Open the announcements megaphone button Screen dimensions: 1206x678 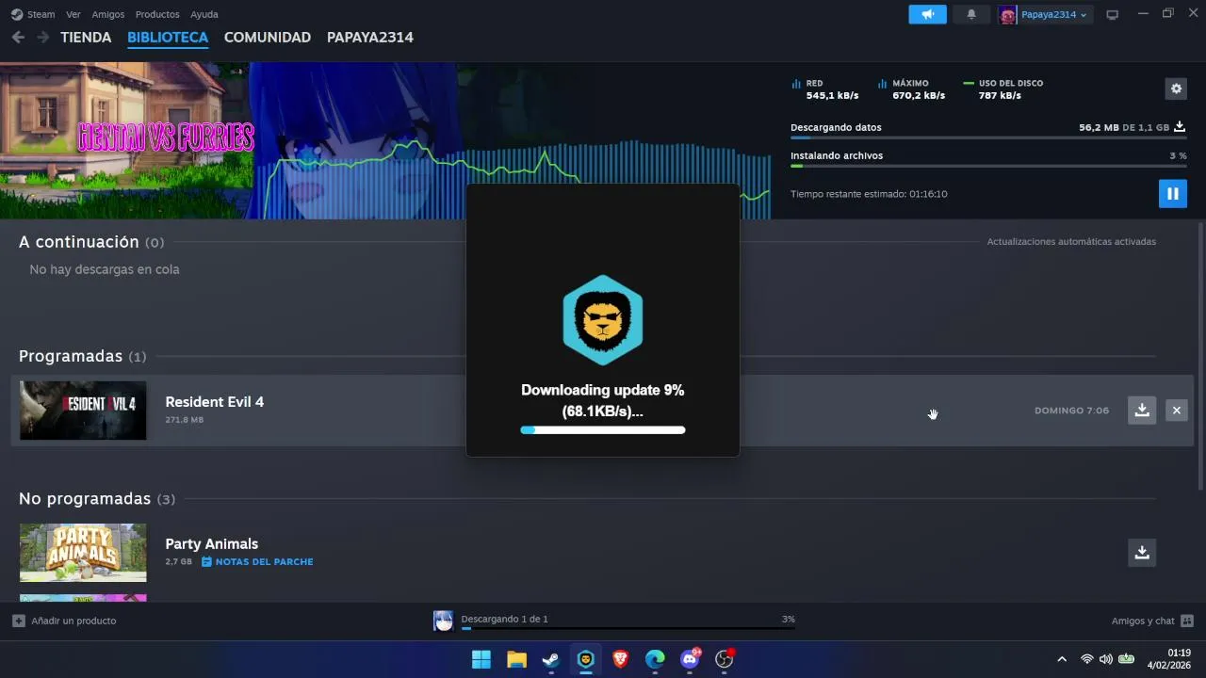[x=928, y=14]
